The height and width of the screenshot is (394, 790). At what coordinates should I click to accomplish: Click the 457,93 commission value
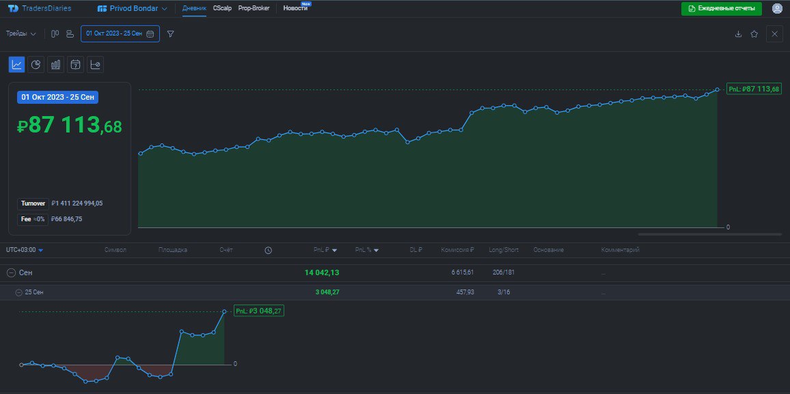(465, 292)
